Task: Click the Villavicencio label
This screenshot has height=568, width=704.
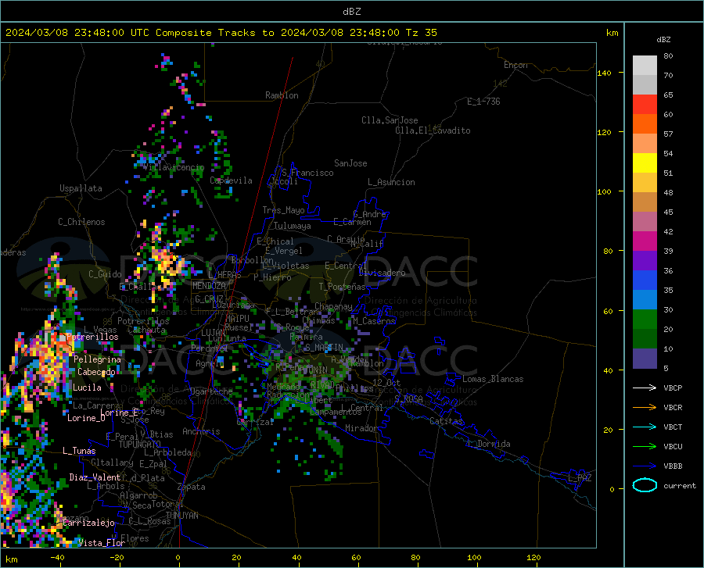Action: [174, 167]
